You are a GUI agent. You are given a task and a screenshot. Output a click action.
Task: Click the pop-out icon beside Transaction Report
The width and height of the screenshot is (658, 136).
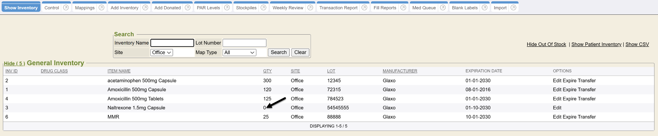click(x=364, y=8)
